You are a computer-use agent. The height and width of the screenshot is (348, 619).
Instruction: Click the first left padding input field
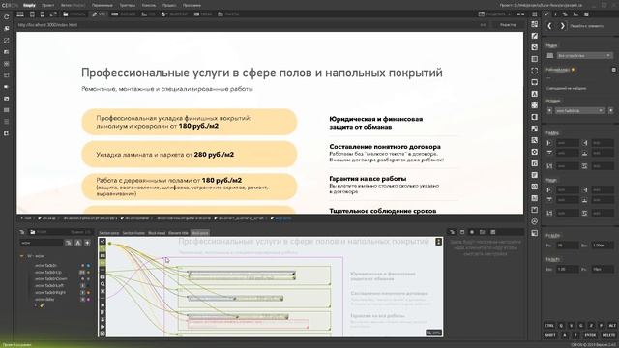(567, 143)
